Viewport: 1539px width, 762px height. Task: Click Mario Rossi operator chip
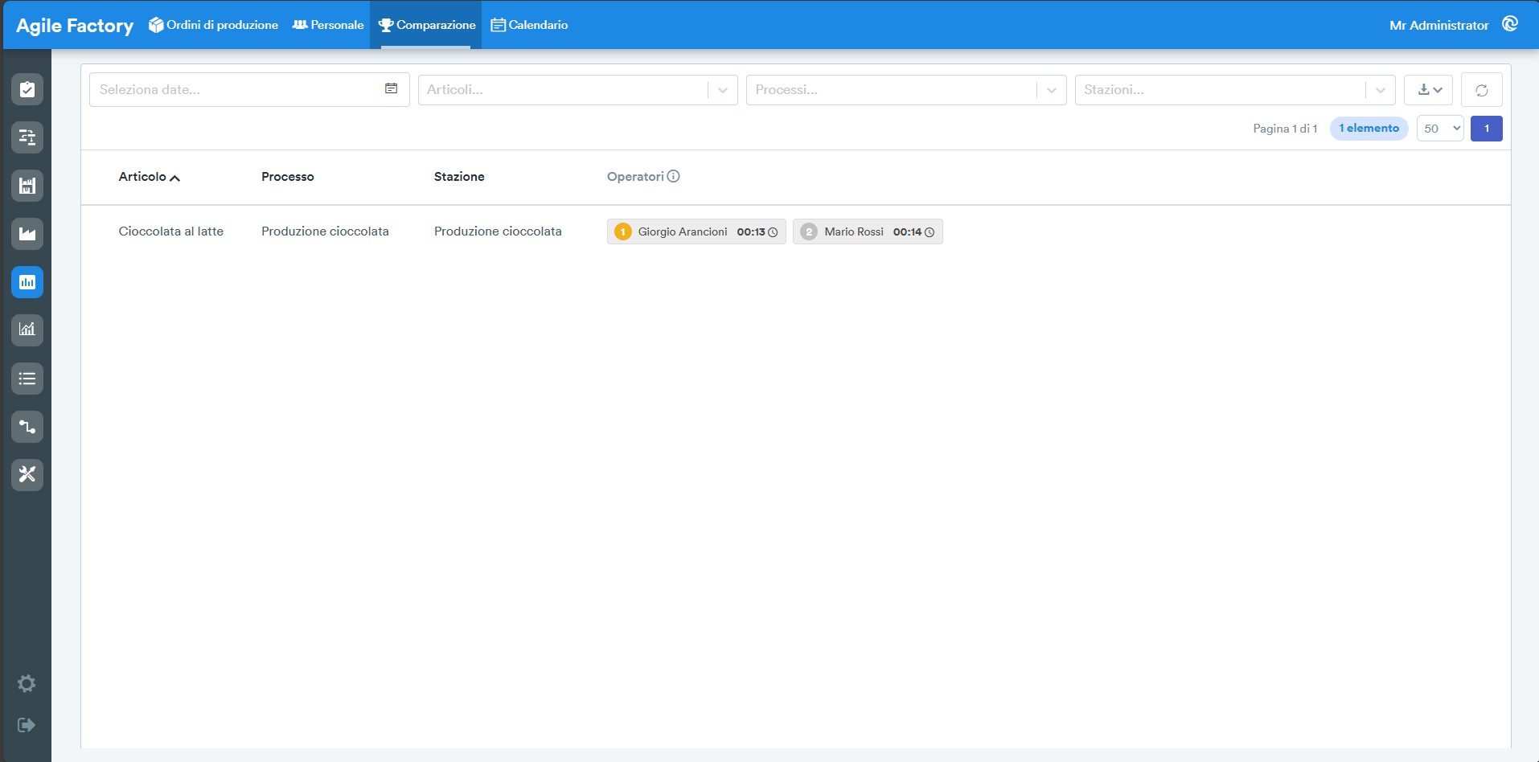click(x=868, y=231)
